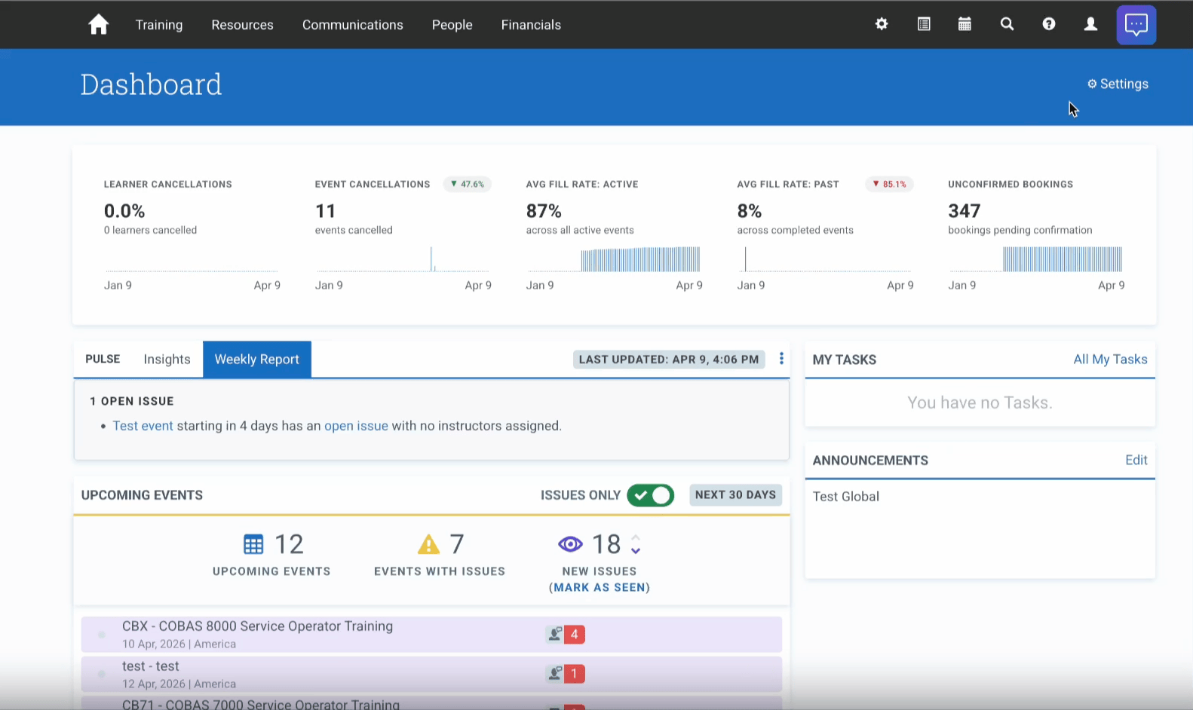
Task: Open the user profile icon
Action: point(1090,24)
